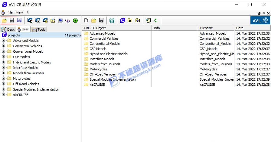This screenshot has width=271, height=142.
Task: Click the teal database icon
Action: (x=112, y=21)
